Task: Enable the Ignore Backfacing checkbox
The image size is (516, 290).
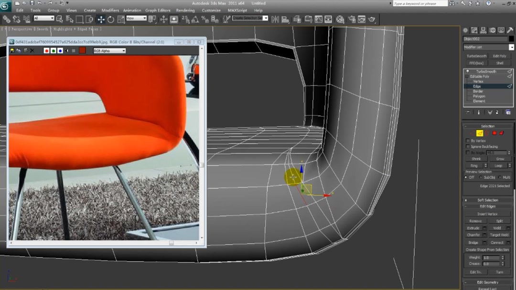Action: pos(467,146)
